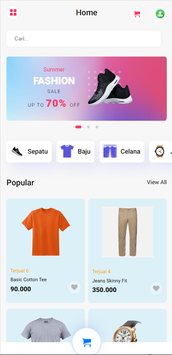Open the khaki pants product image
This screenshot has height=355, width=172.
[127, 232]
